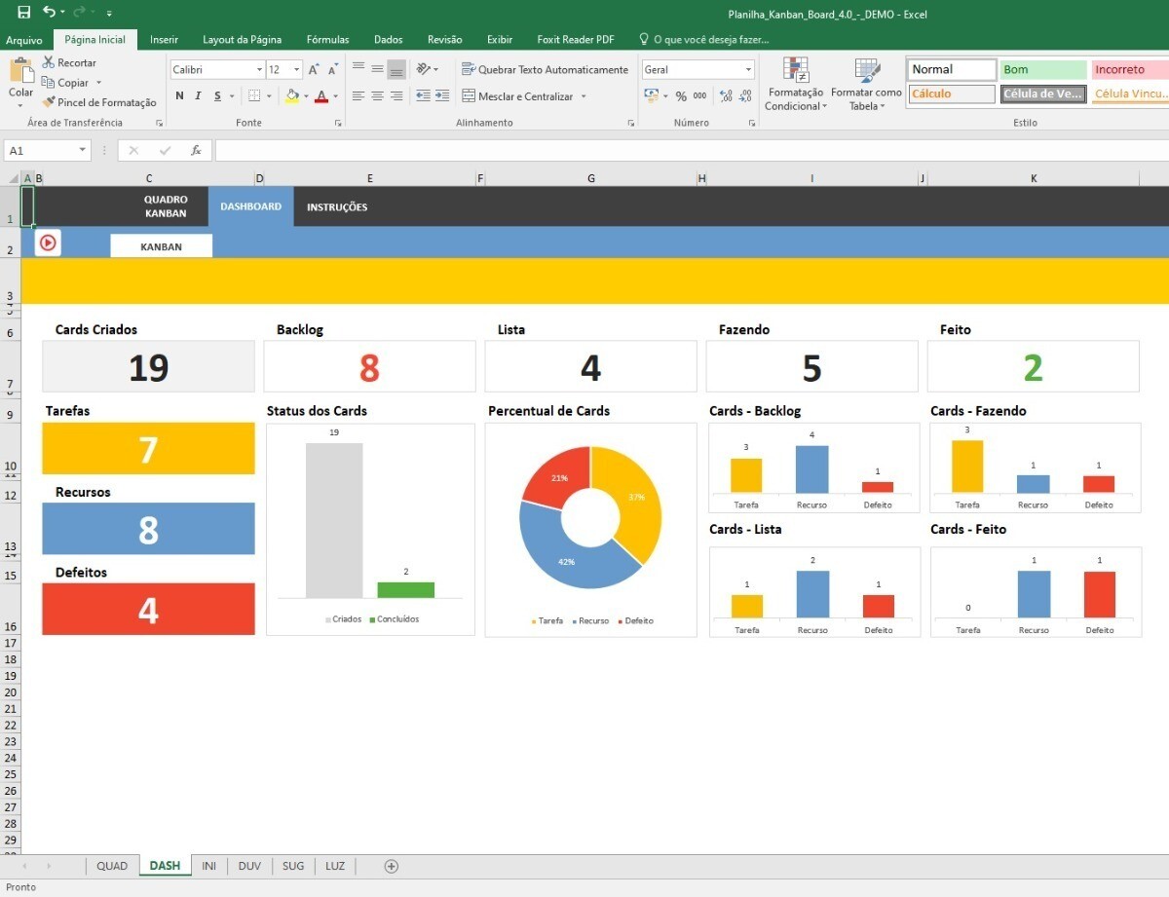Open the Mesclar e Centralizar dropdown arrow
The height and width of the screenshot is (897, 1169).
pos(584,96)
